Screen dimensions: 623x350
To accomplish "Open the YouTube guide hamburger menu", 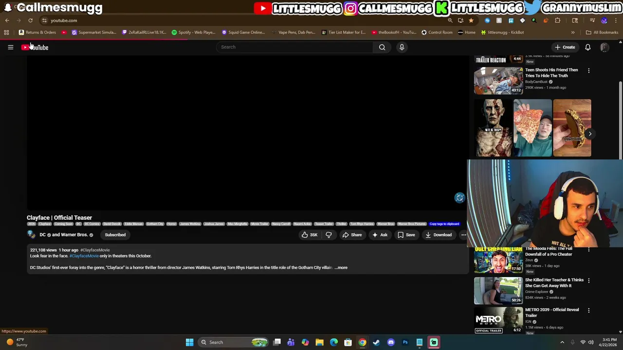I will tap(10, 47).
